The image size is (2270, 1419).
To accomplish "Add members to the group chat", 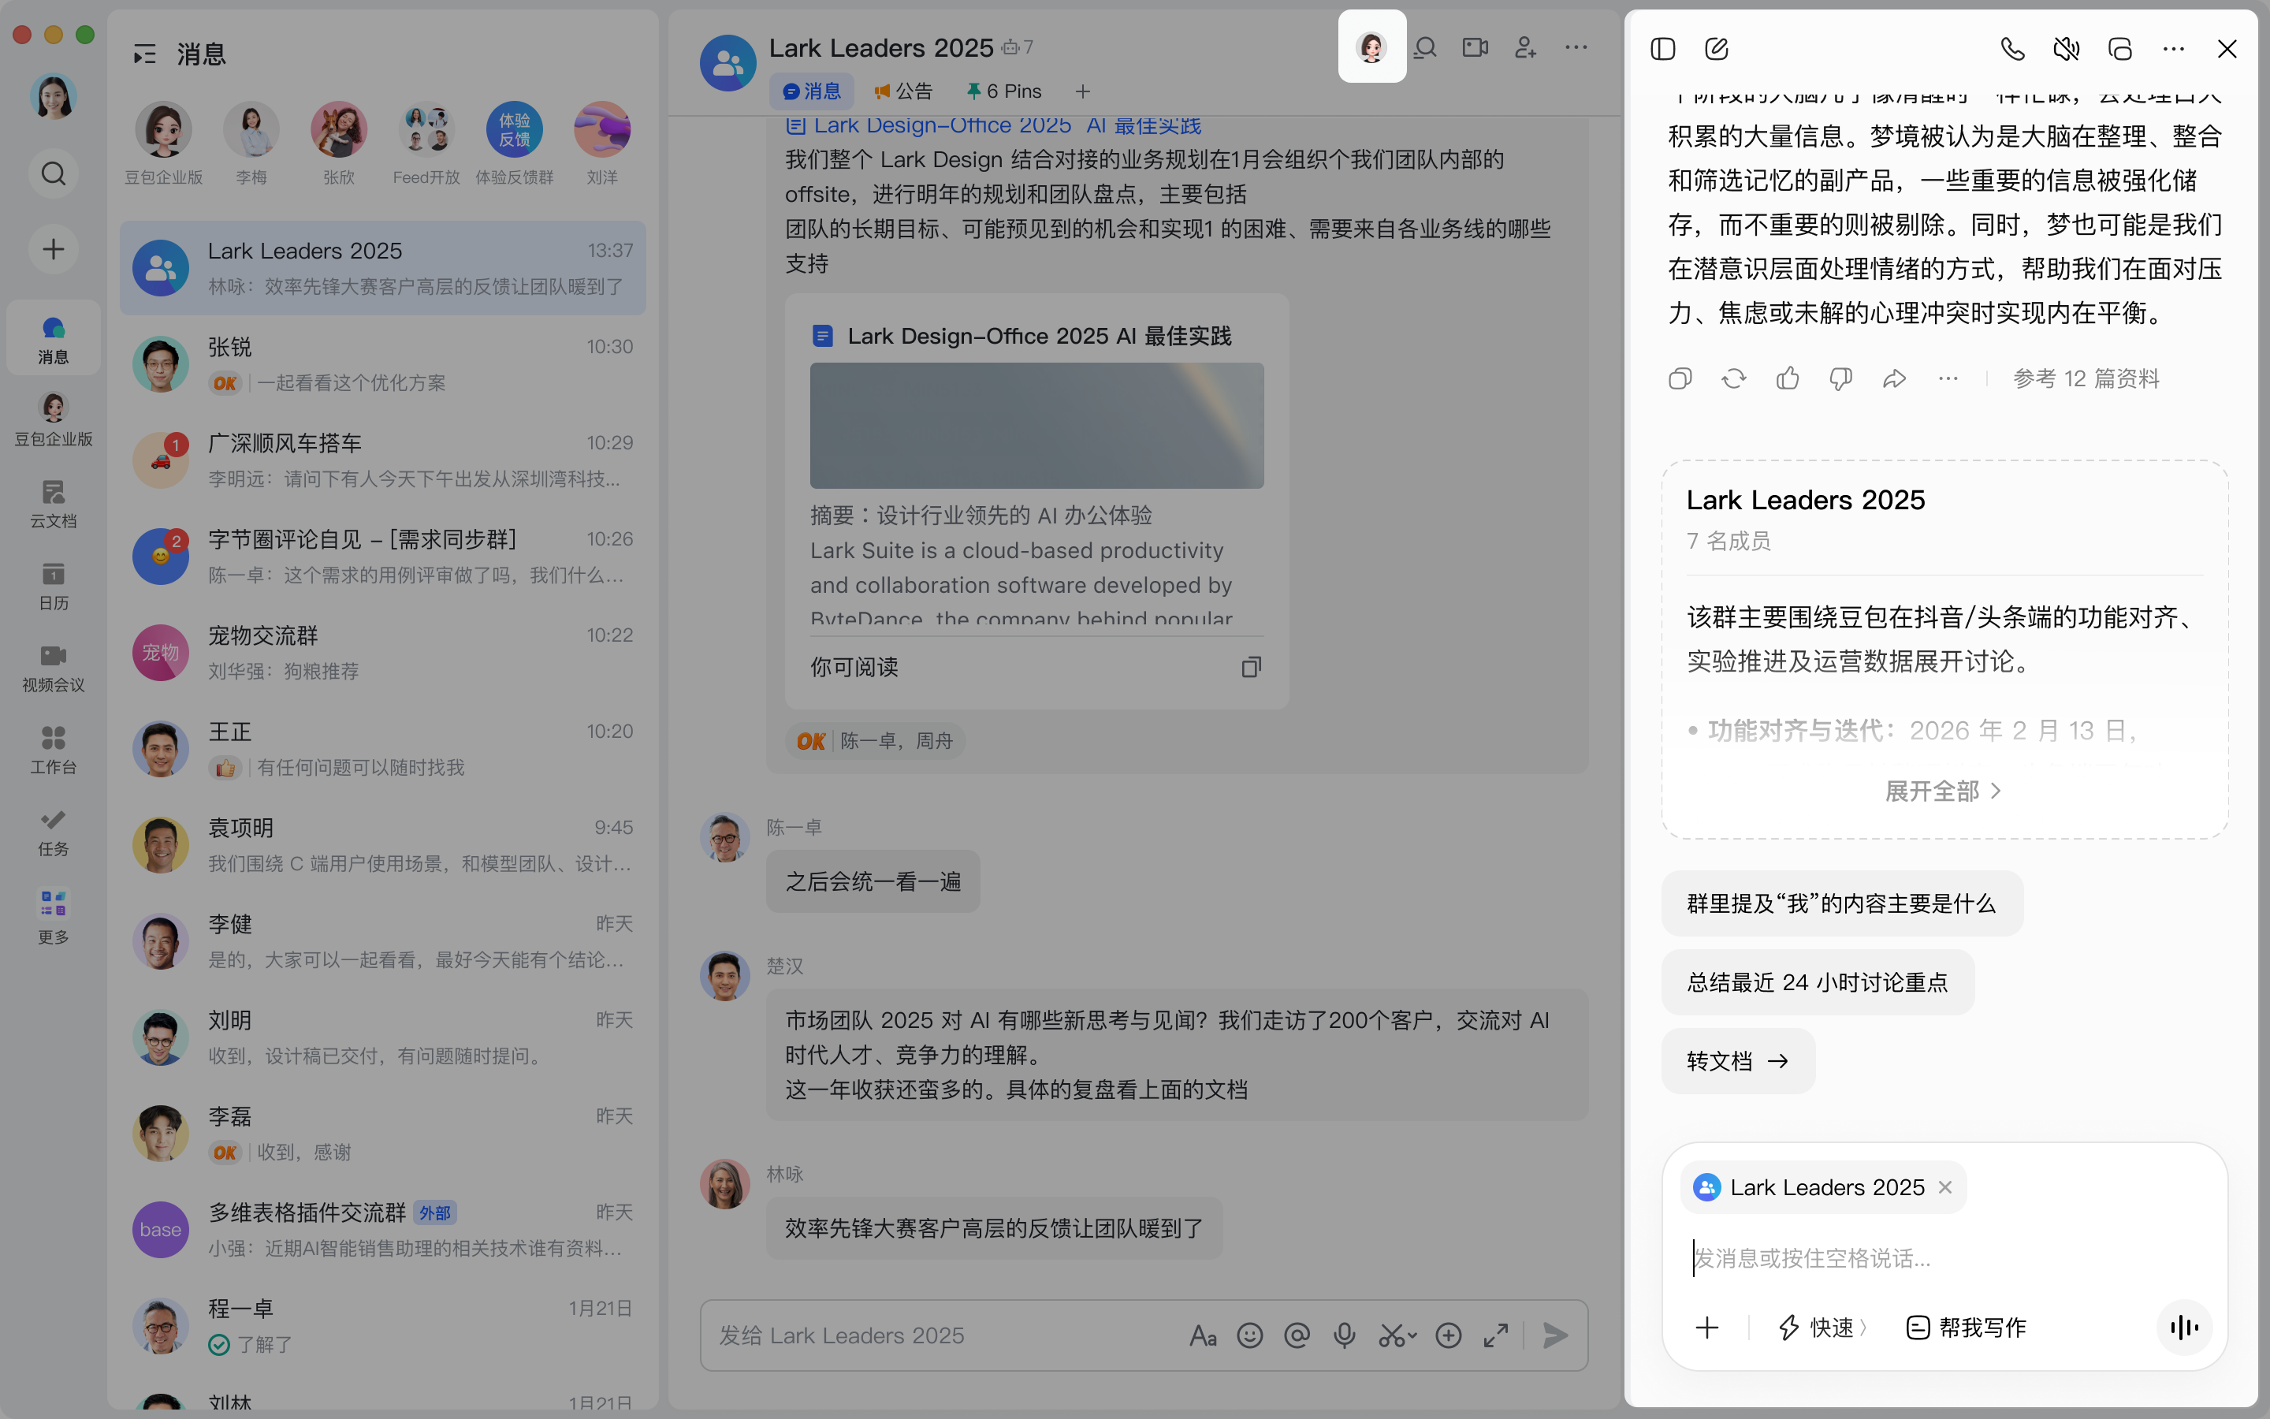I will 1525,47.
